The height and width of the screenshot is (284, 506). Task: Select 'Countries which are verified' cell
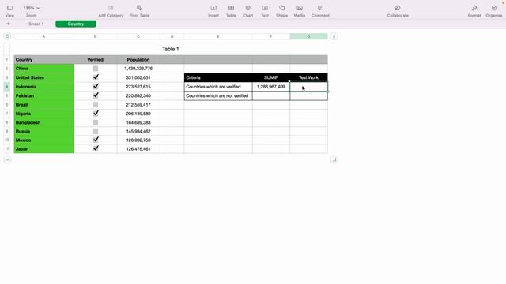point(218,87)
